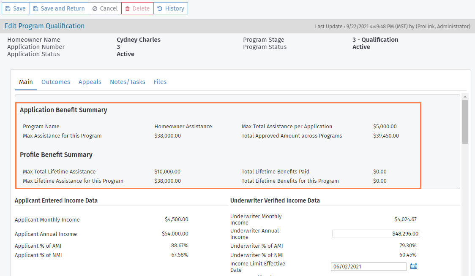Click the red Delete trash icon
This screenshot has width=475, height=276.
pyautogui.click(x=128, y=8)
